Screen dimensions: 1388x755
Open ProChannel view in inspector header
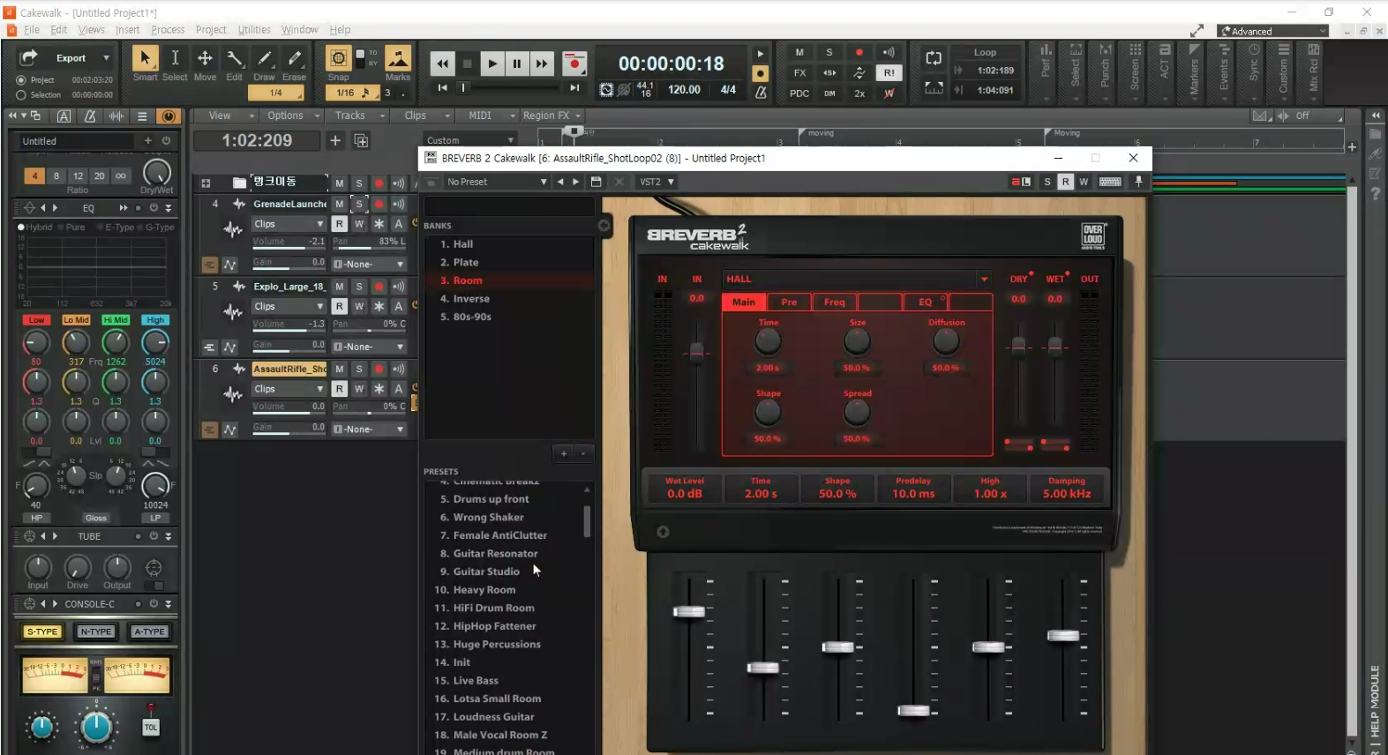tap(168, 116)
